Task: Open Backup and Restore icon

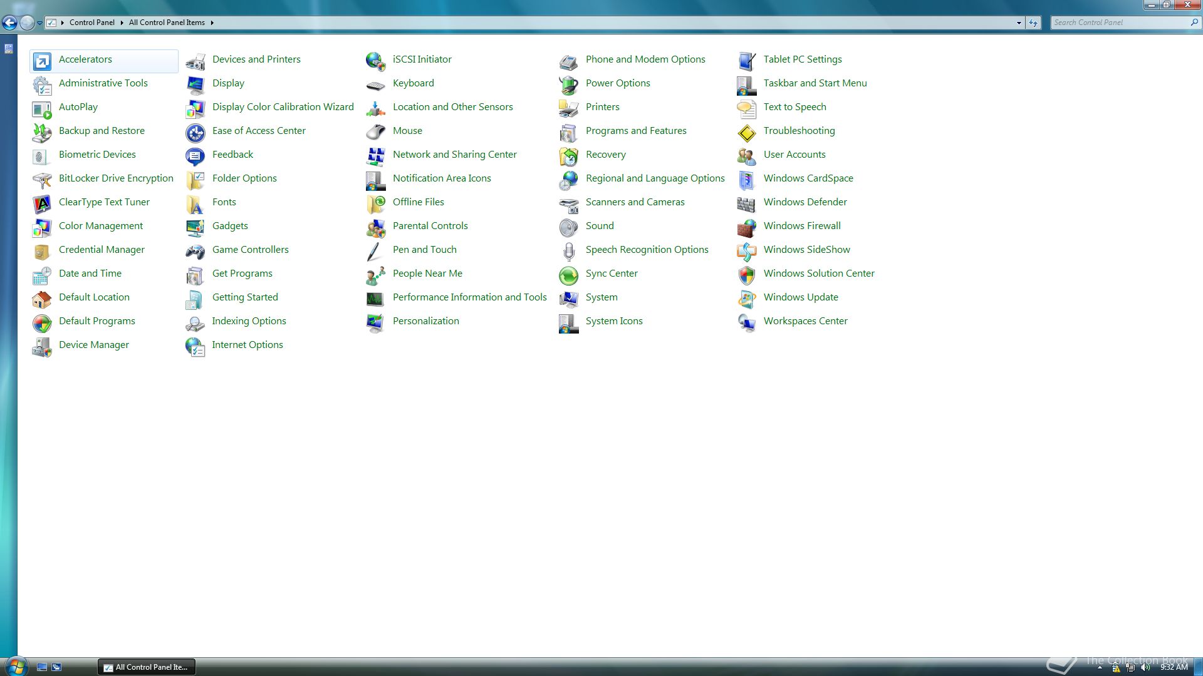Action: (42, 132)
